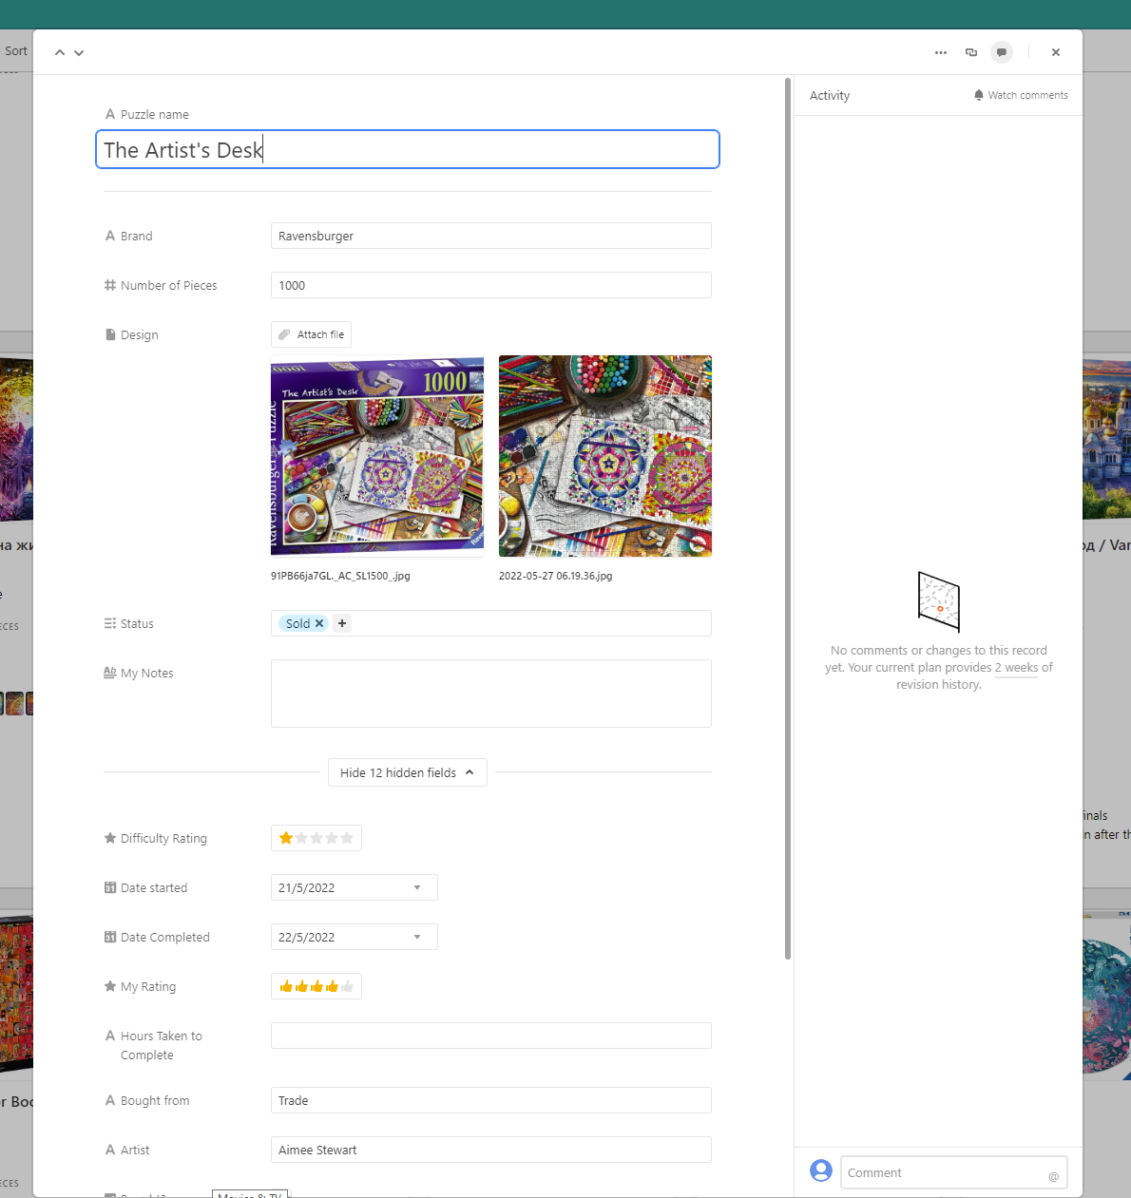1131x1198 pixels.
Task: Open the 2022-05-27 photo thumbnail
Action: pyautogui.click(x=605, y=456)
